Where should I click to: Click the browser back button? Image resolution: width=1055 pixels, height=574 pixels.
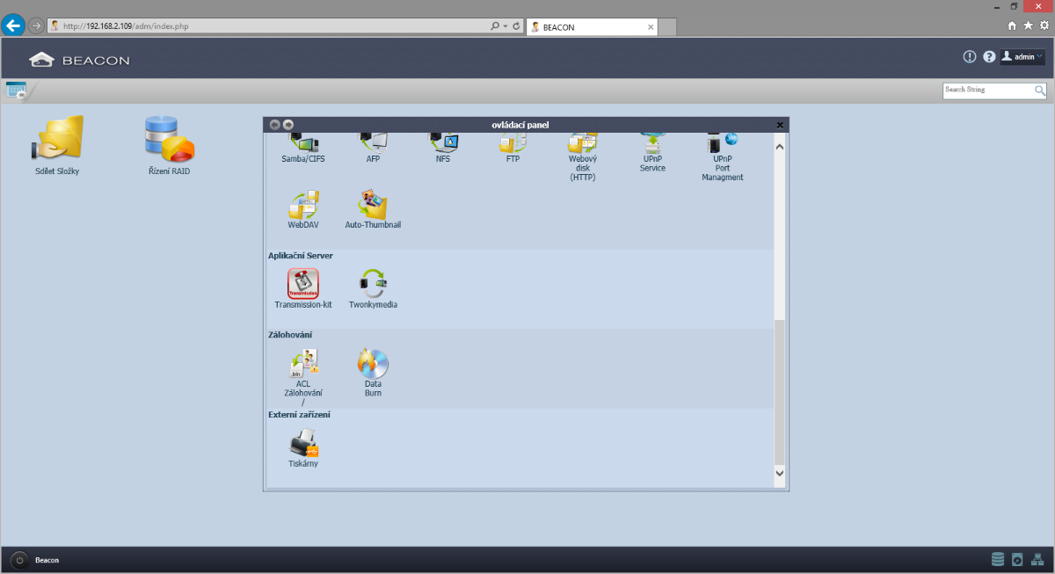pos(13,25)
